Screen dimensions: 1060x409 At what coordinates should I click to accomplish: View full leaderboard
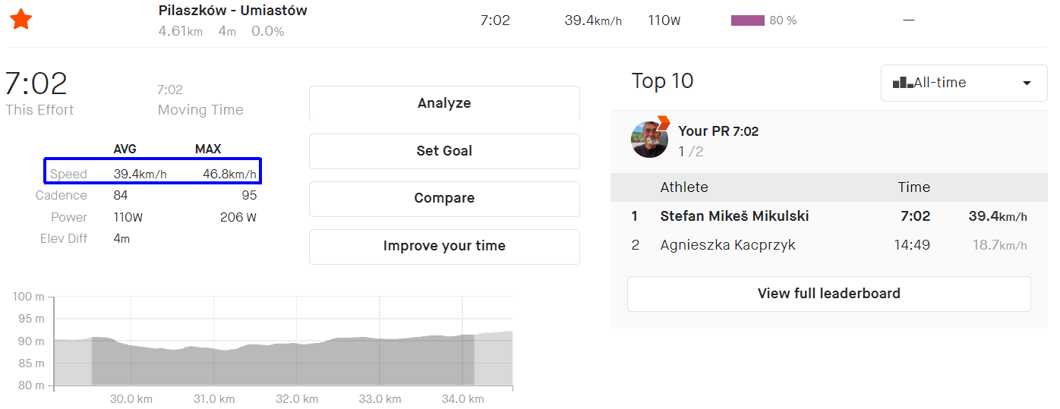(x=828, y=294)
